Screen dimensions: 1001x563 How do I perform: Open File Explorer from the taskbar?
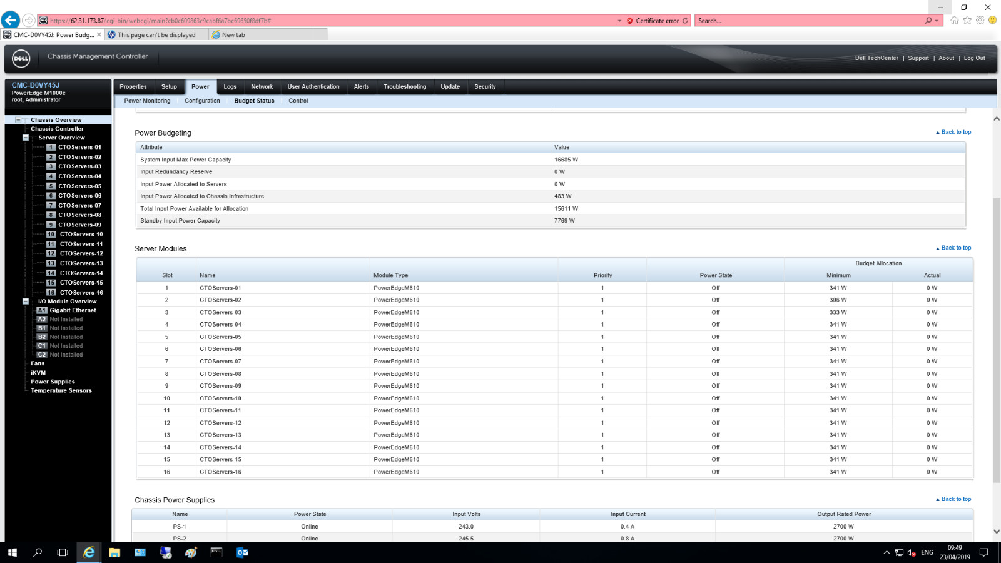[x=114, y=552]
